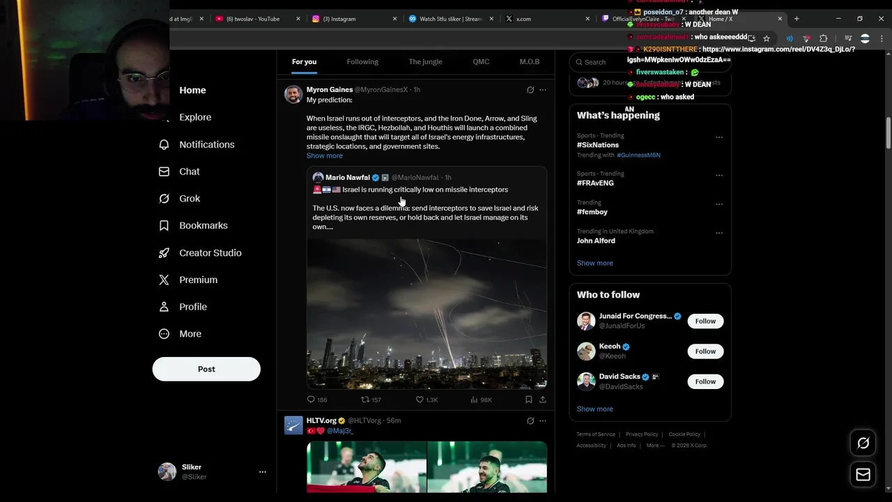
Task: Bookmark Myron Gaines's post
Action: coord(529,400)
